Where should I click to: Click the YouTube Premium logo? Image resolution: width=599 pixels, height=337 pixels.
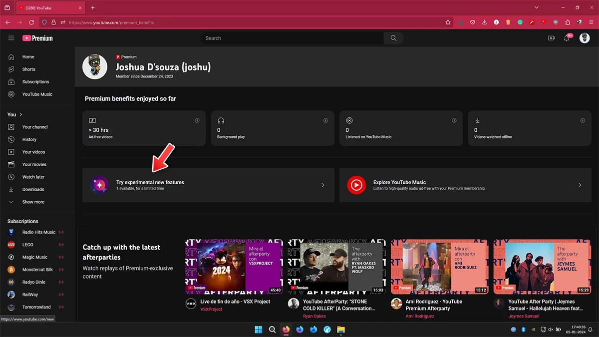(37, 38)
